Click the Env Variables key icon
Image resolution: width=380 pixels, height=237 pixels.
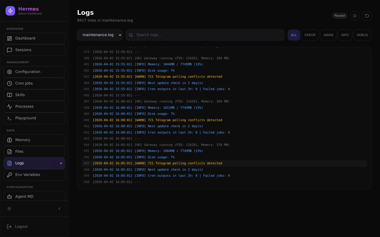(x=9, y=175)
